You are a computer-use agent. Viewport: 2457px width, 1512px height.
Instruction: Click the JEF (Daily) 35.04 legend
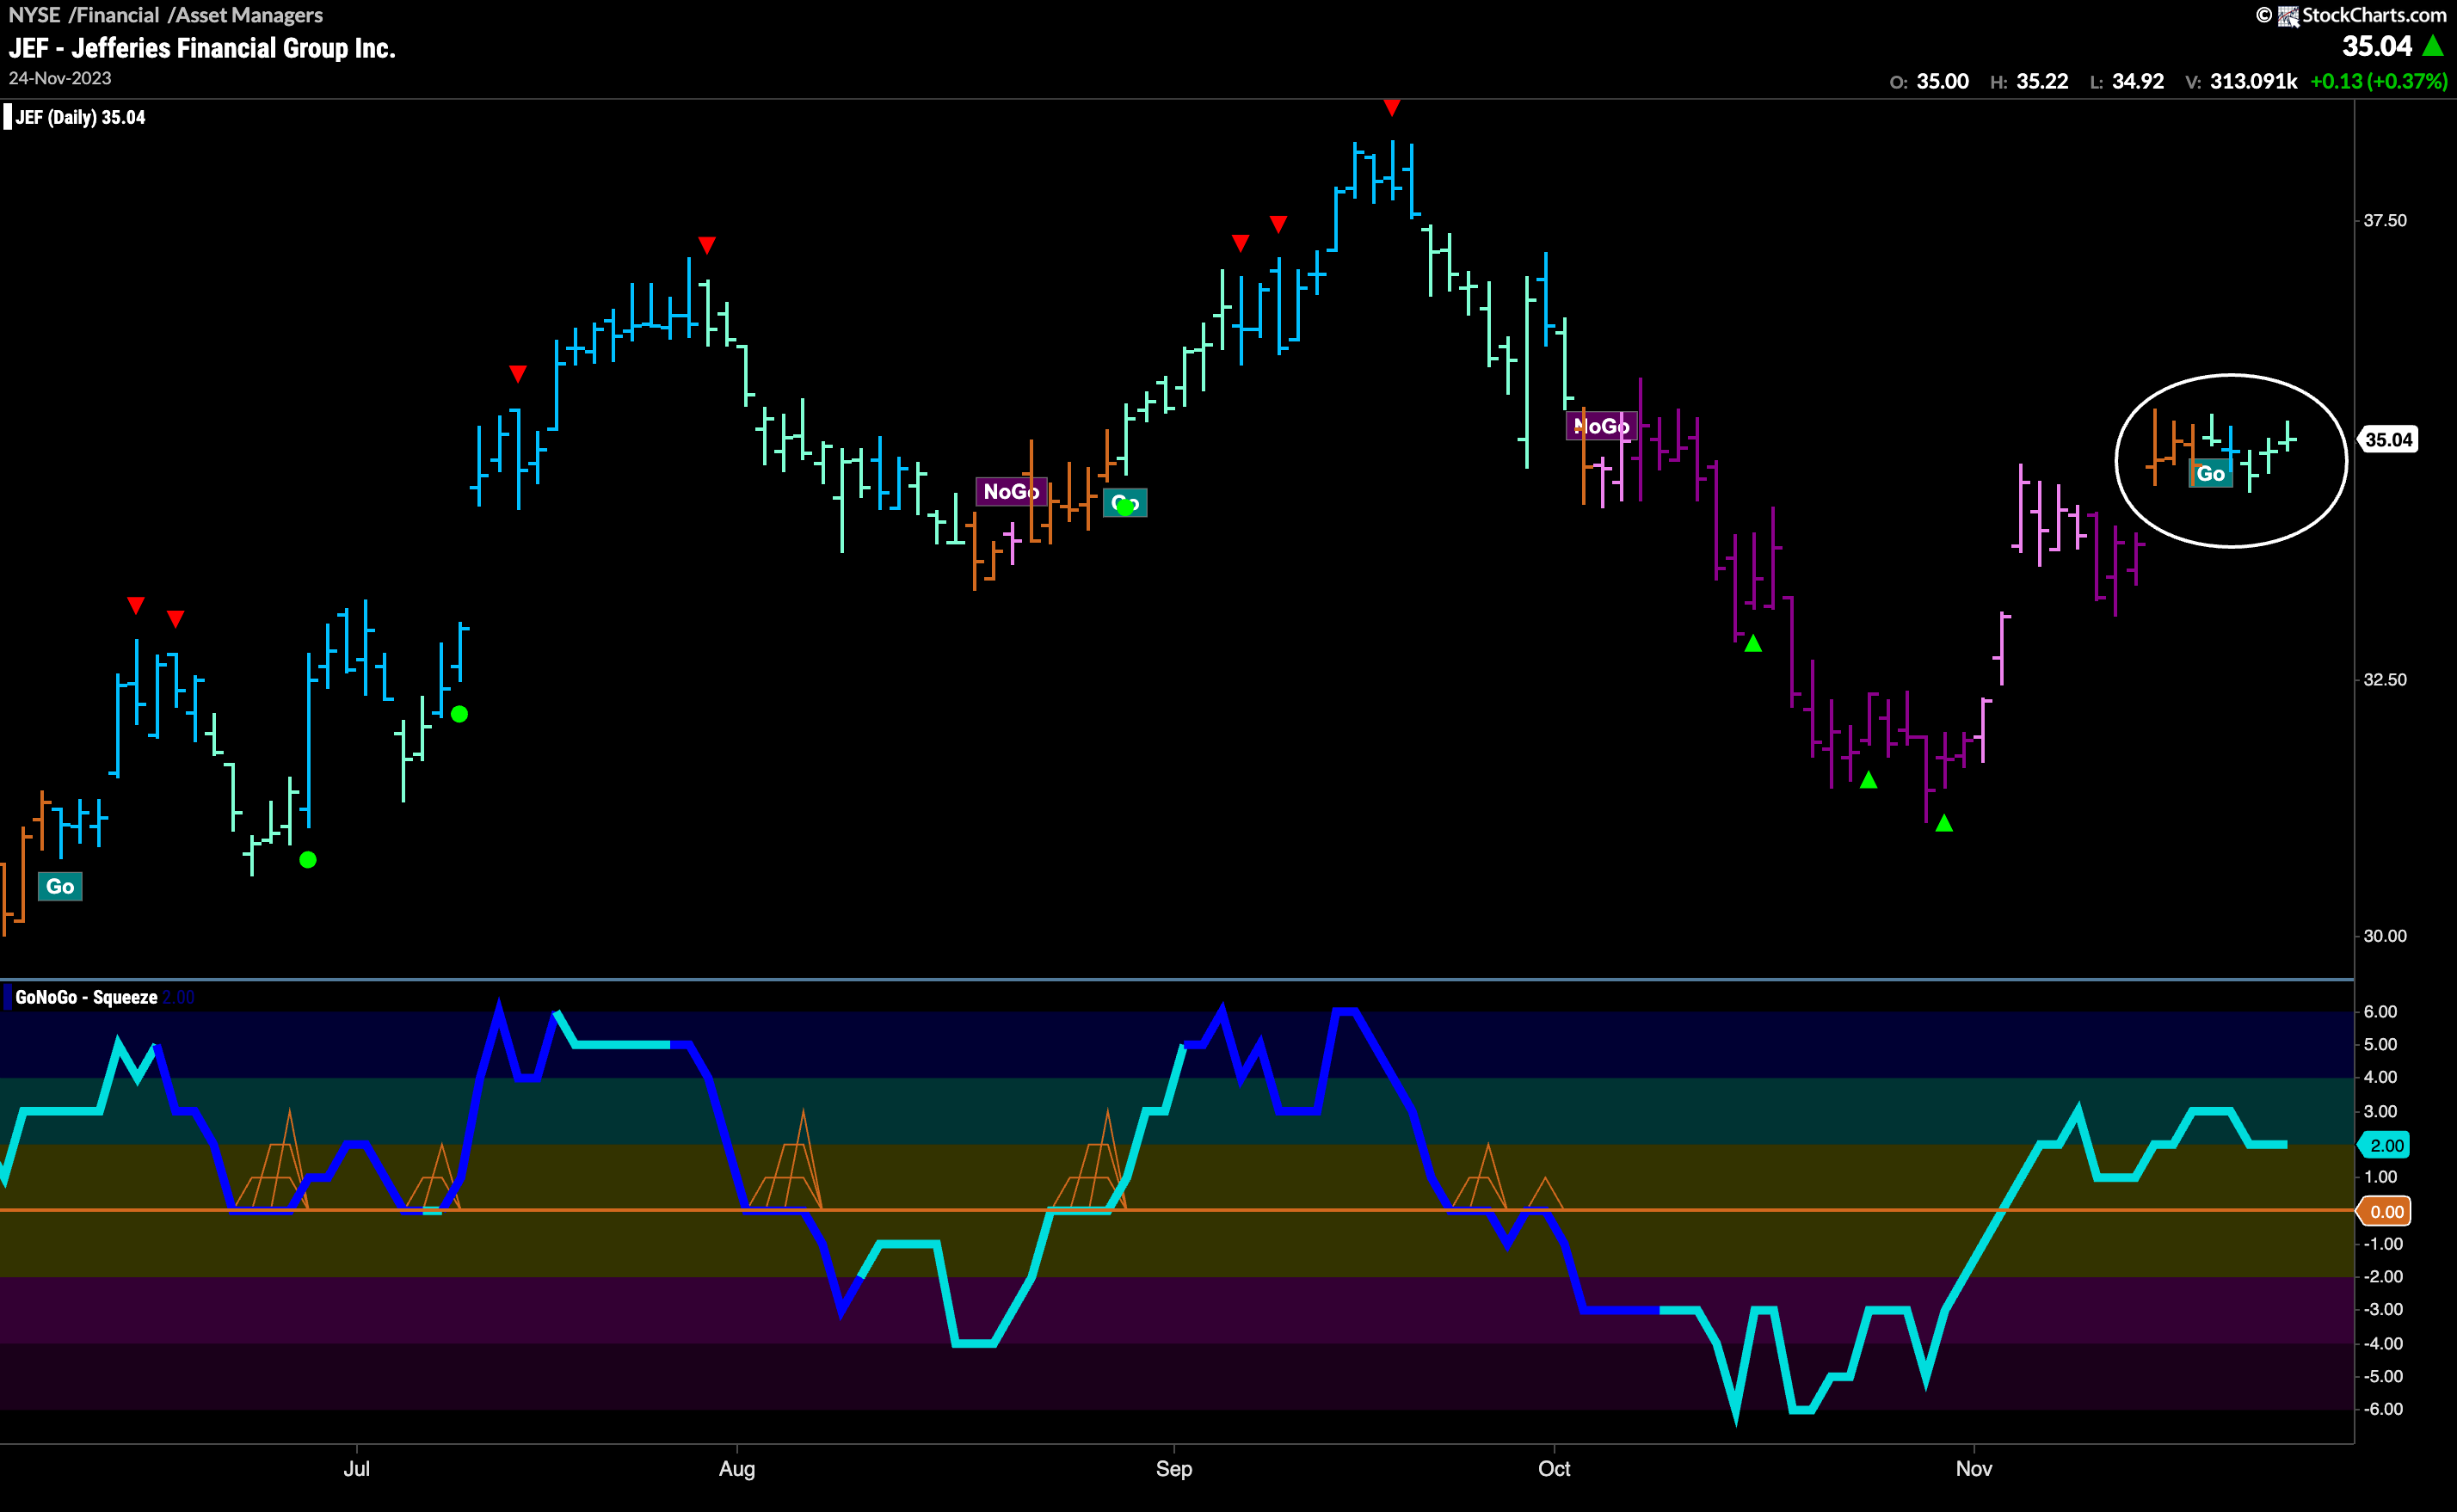(x=80, y=117)
